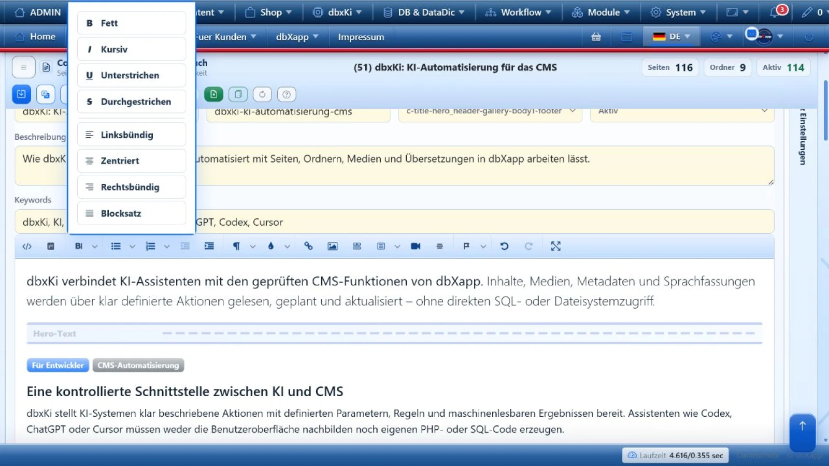Click the template page icon in editor toolbar

[381, 246]
